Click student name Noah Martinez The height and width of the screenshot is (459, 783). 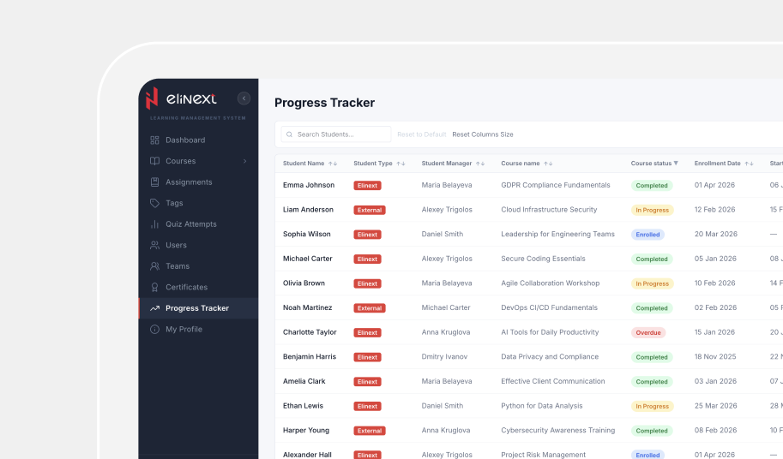(307, 307)
